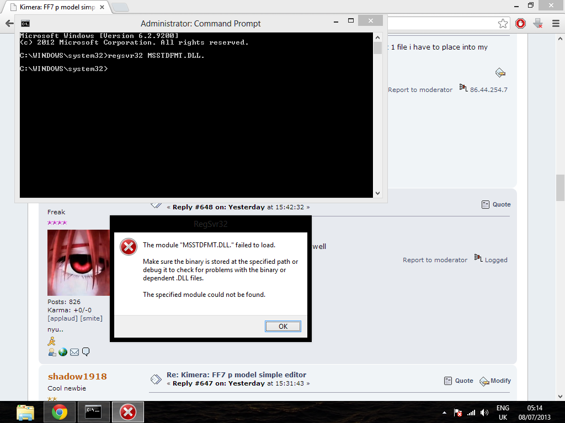Click the modify pencil icon on top post

pos(500,73)
